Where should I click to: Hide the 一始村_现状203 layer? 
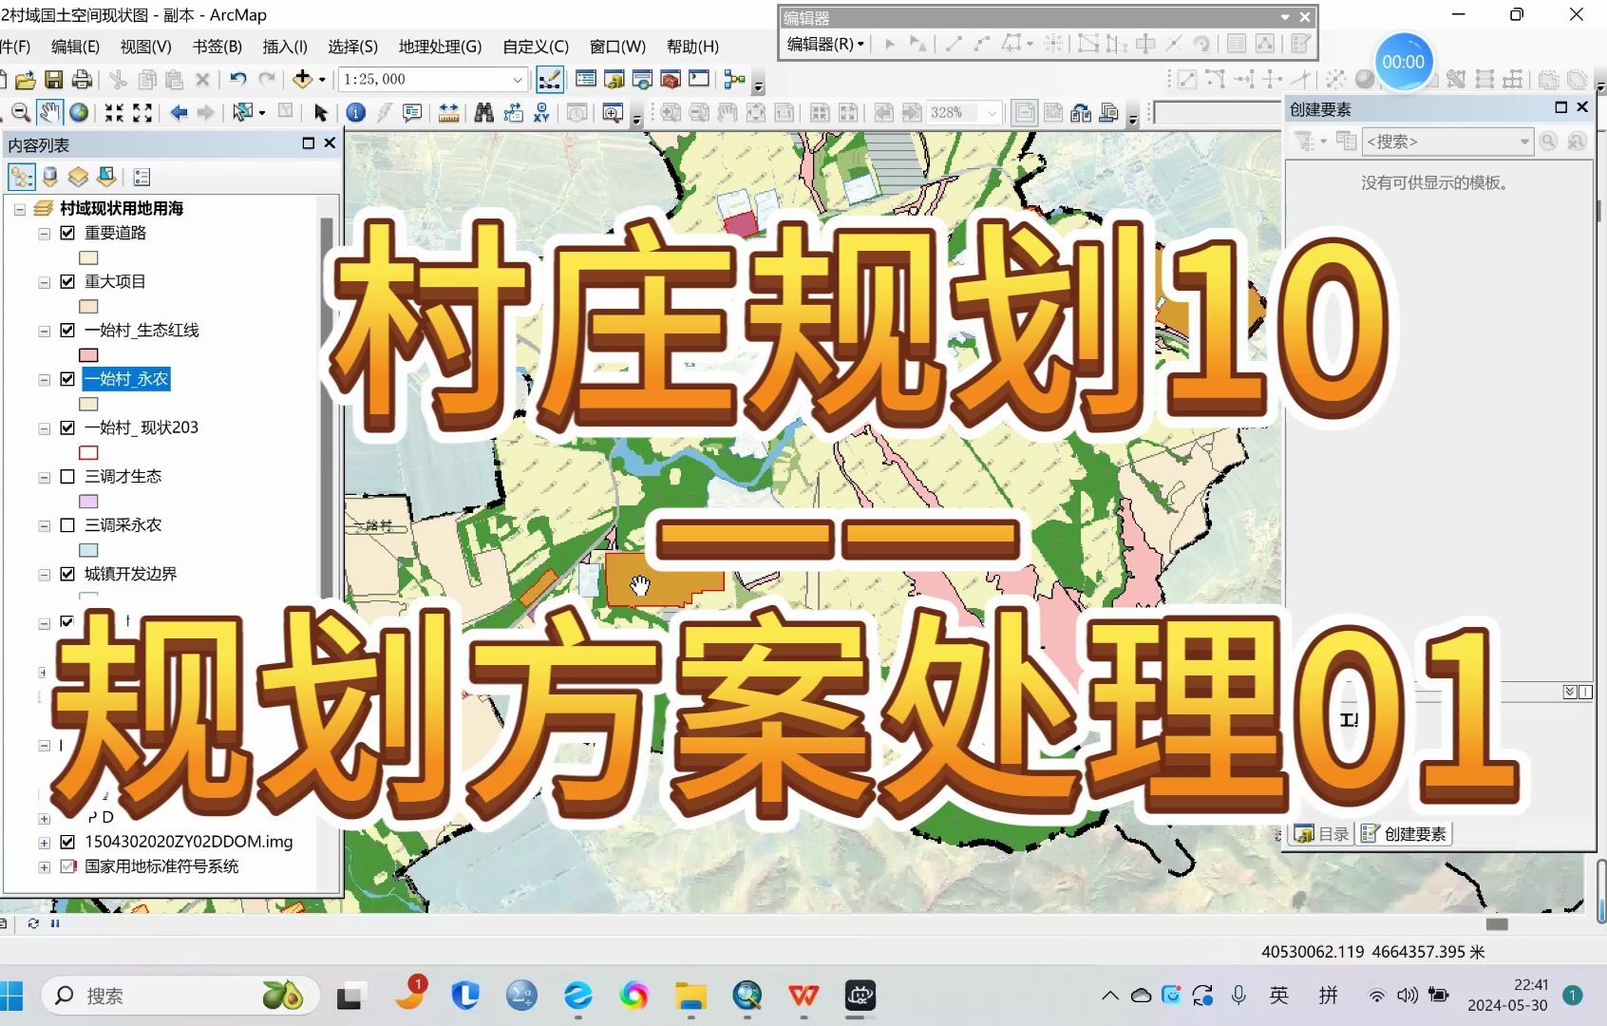(x=67, y=427)
